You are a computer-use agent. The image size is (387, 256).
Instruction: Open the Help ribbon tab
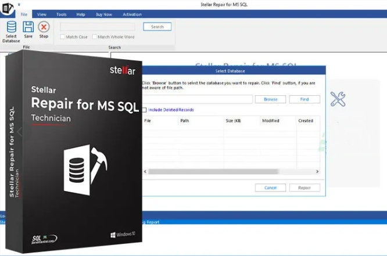tap(81, 15)
